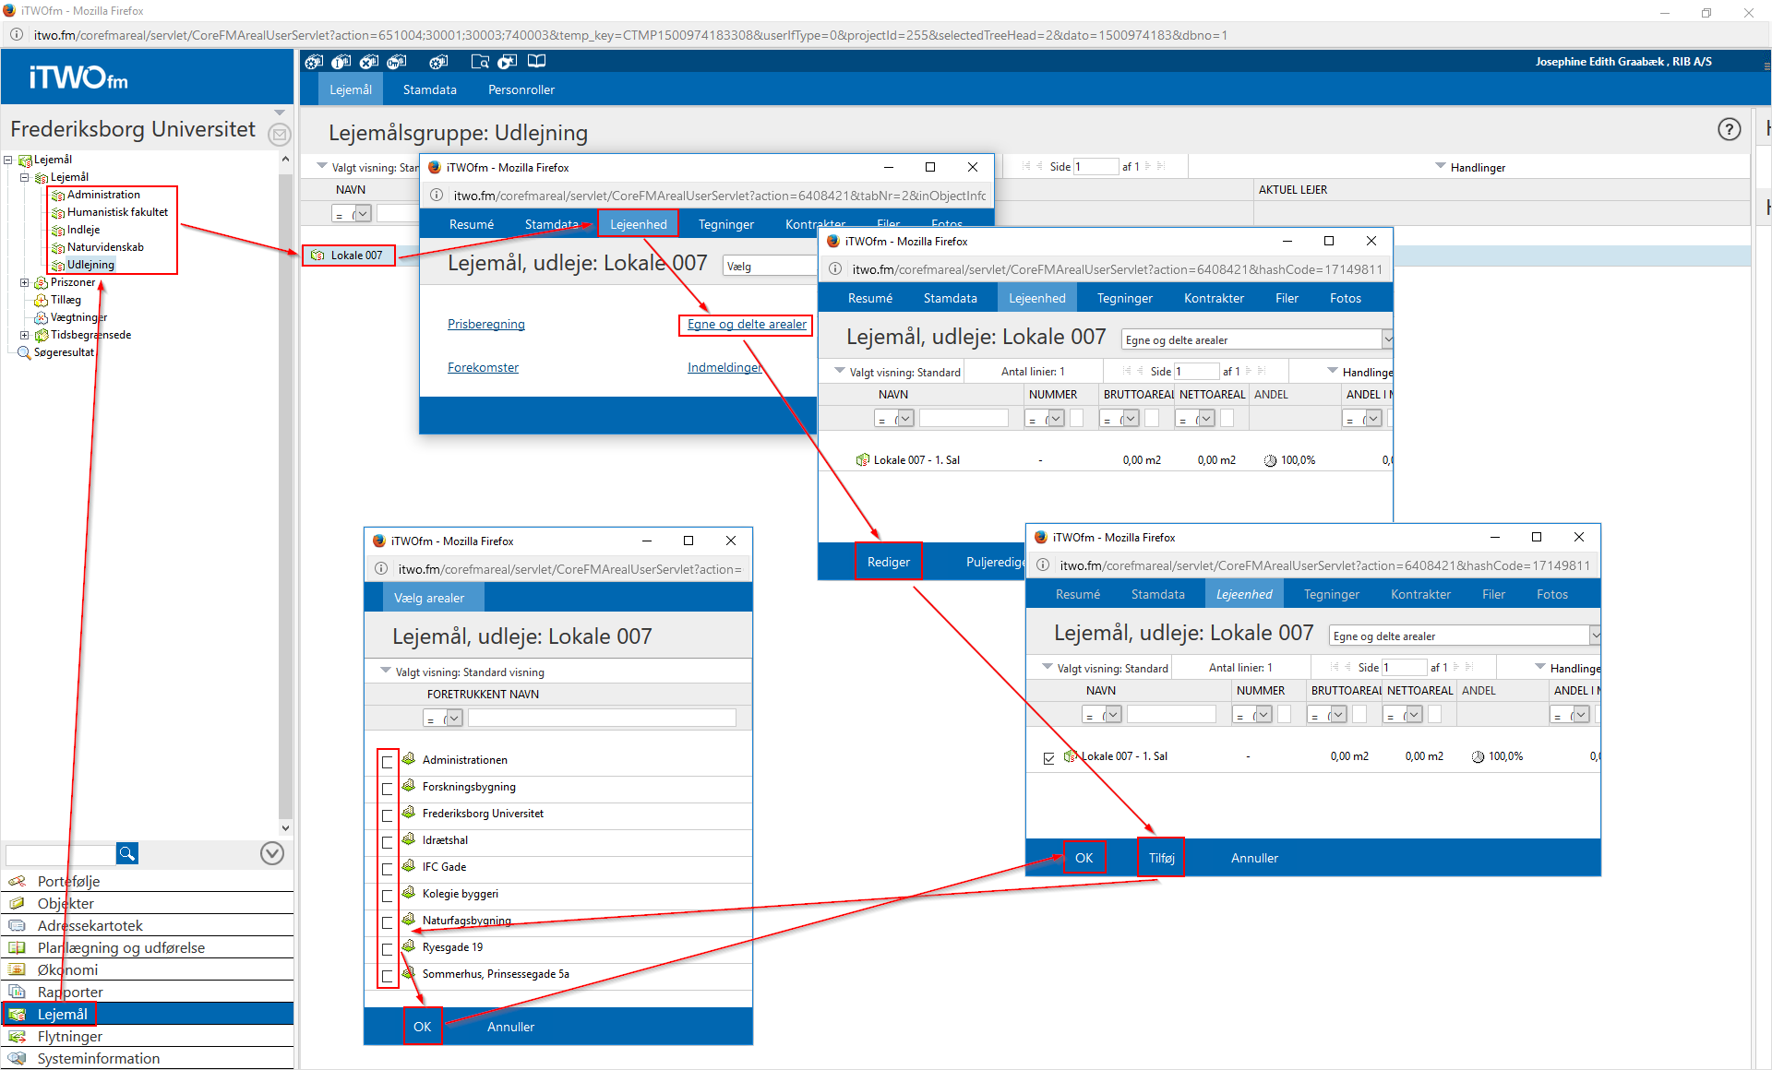Uncheck the Lokale 007 - 1. Sal checkbox
This screenshot has width=1772, height=1070.
click(1048, 757)
